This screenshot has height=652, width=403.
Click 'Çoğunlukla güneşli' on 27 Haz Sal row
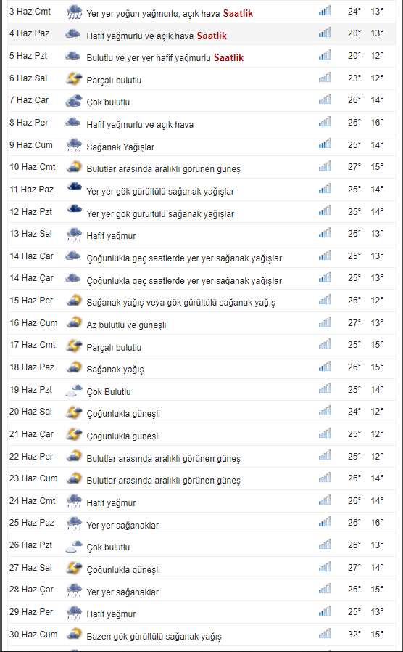pyautogui.click(x=123, y=570)
